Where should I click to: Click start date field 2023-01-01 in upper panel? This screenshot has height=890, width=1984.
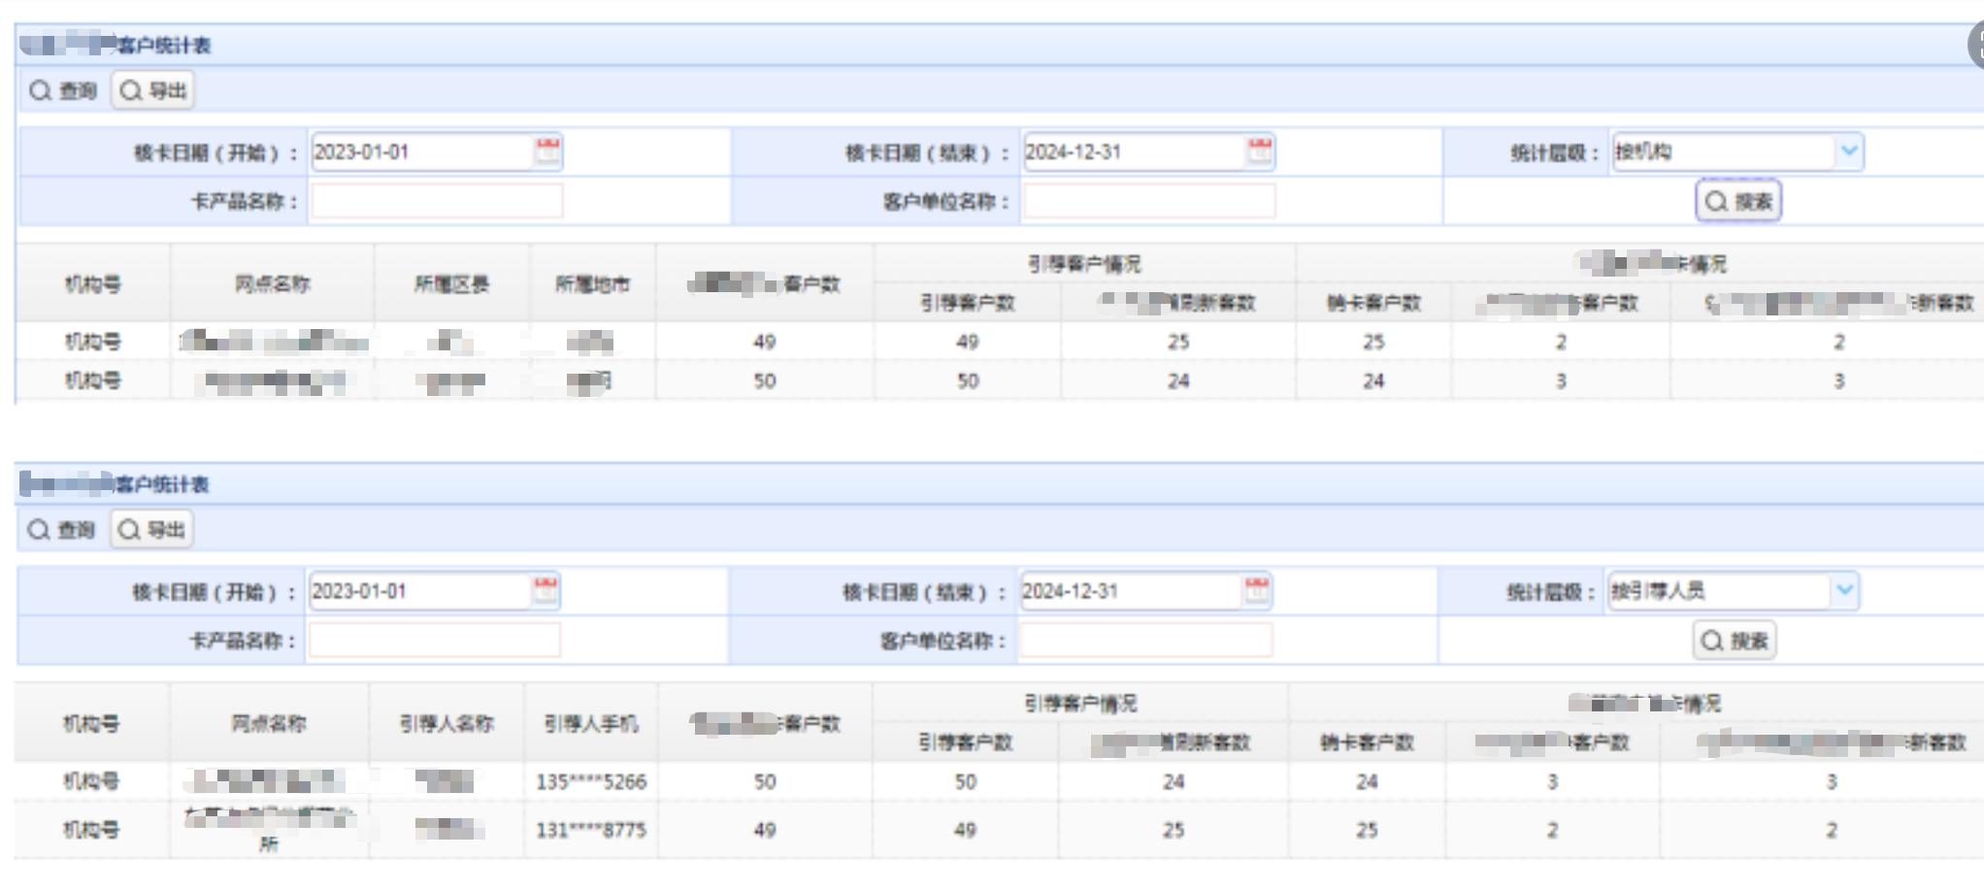click(422, 152)
